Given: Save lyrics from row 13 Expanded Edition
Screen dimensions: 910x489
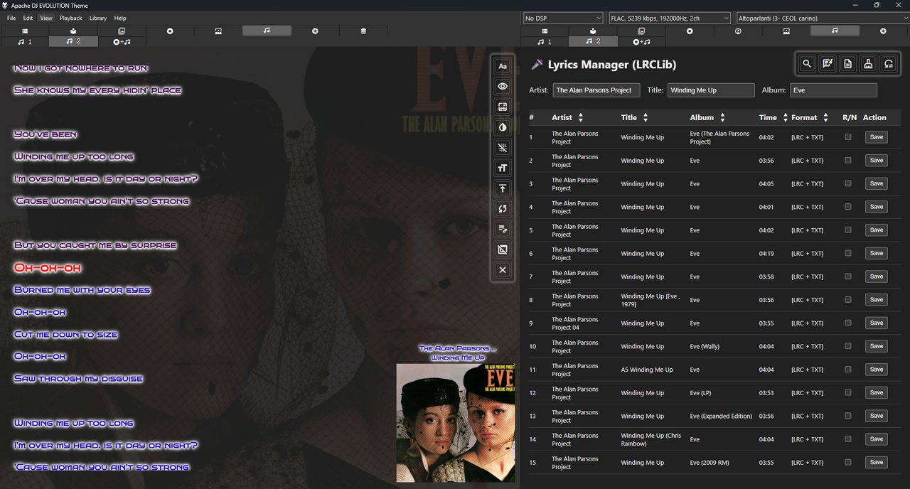Looking at the screenshot, I should (877, 416).
